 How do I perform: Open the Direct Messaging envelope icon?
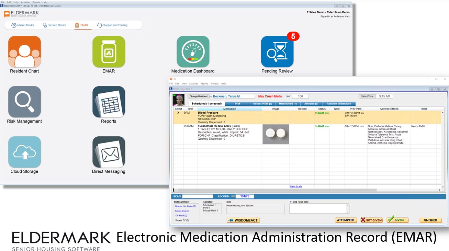pyautogui.click(x=109, y=152)
